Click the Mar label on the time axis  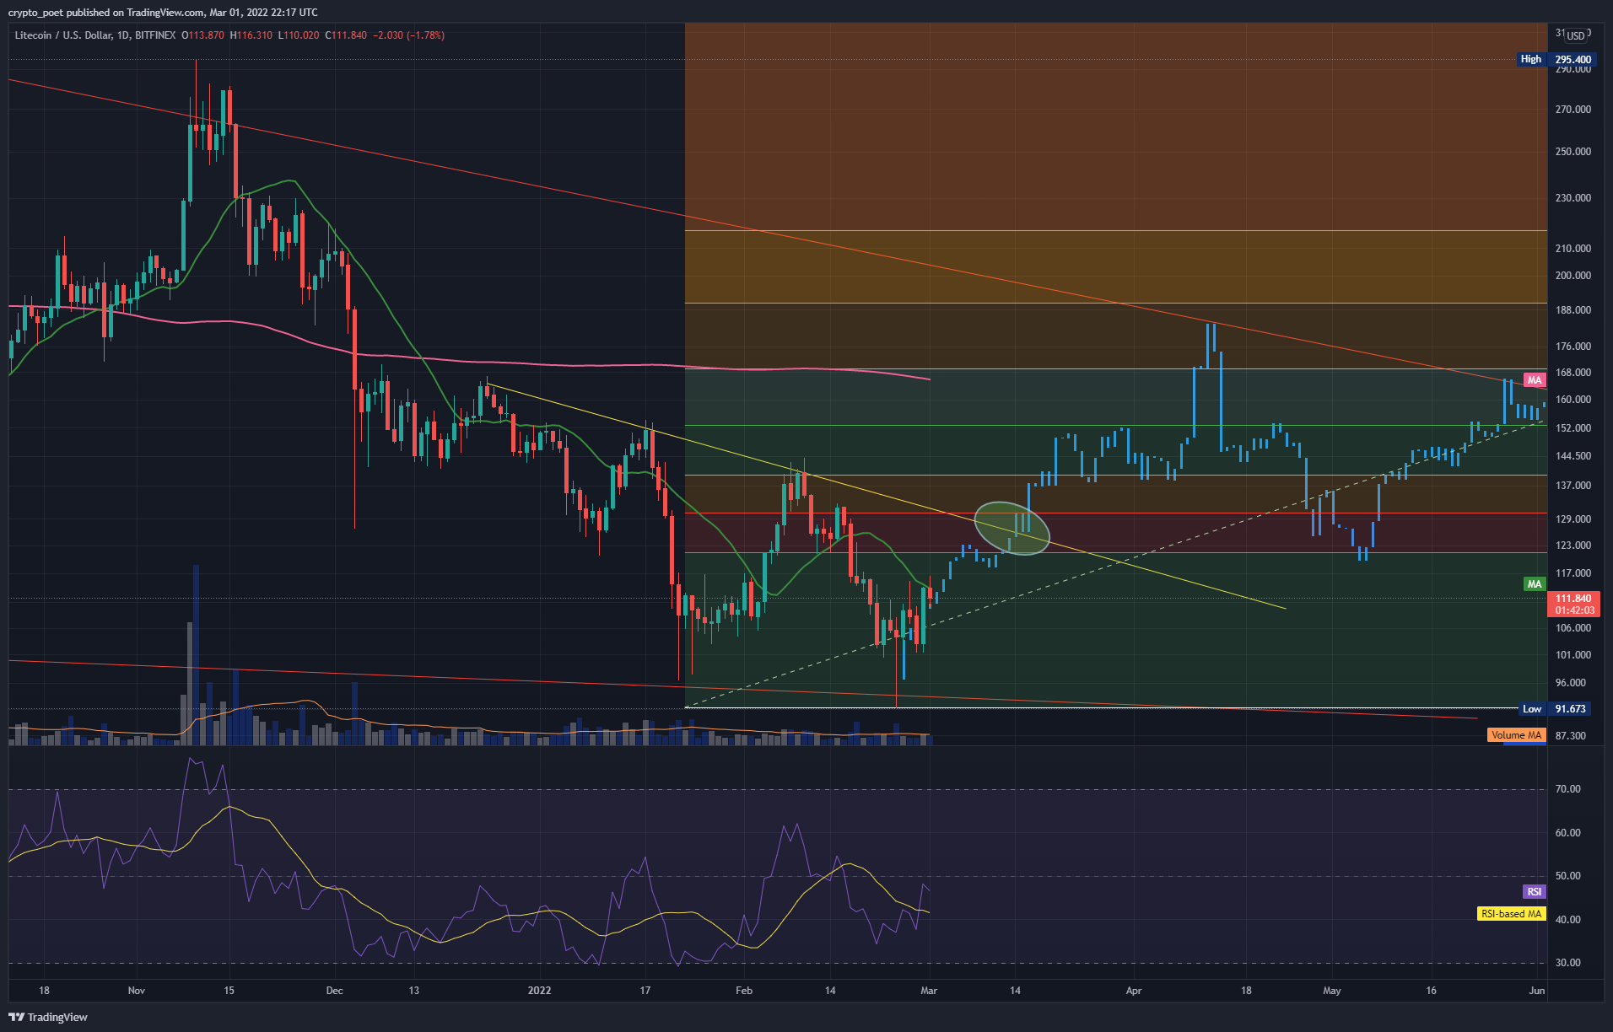click(929, 991)
